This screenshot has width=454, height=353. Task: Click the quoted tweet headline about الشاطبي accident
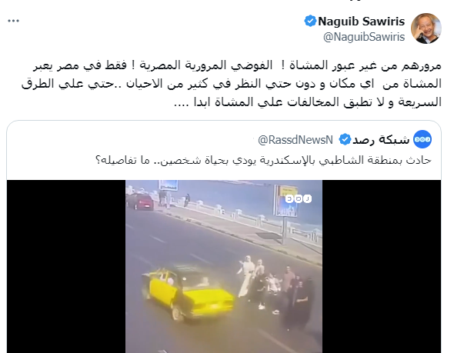263,160
